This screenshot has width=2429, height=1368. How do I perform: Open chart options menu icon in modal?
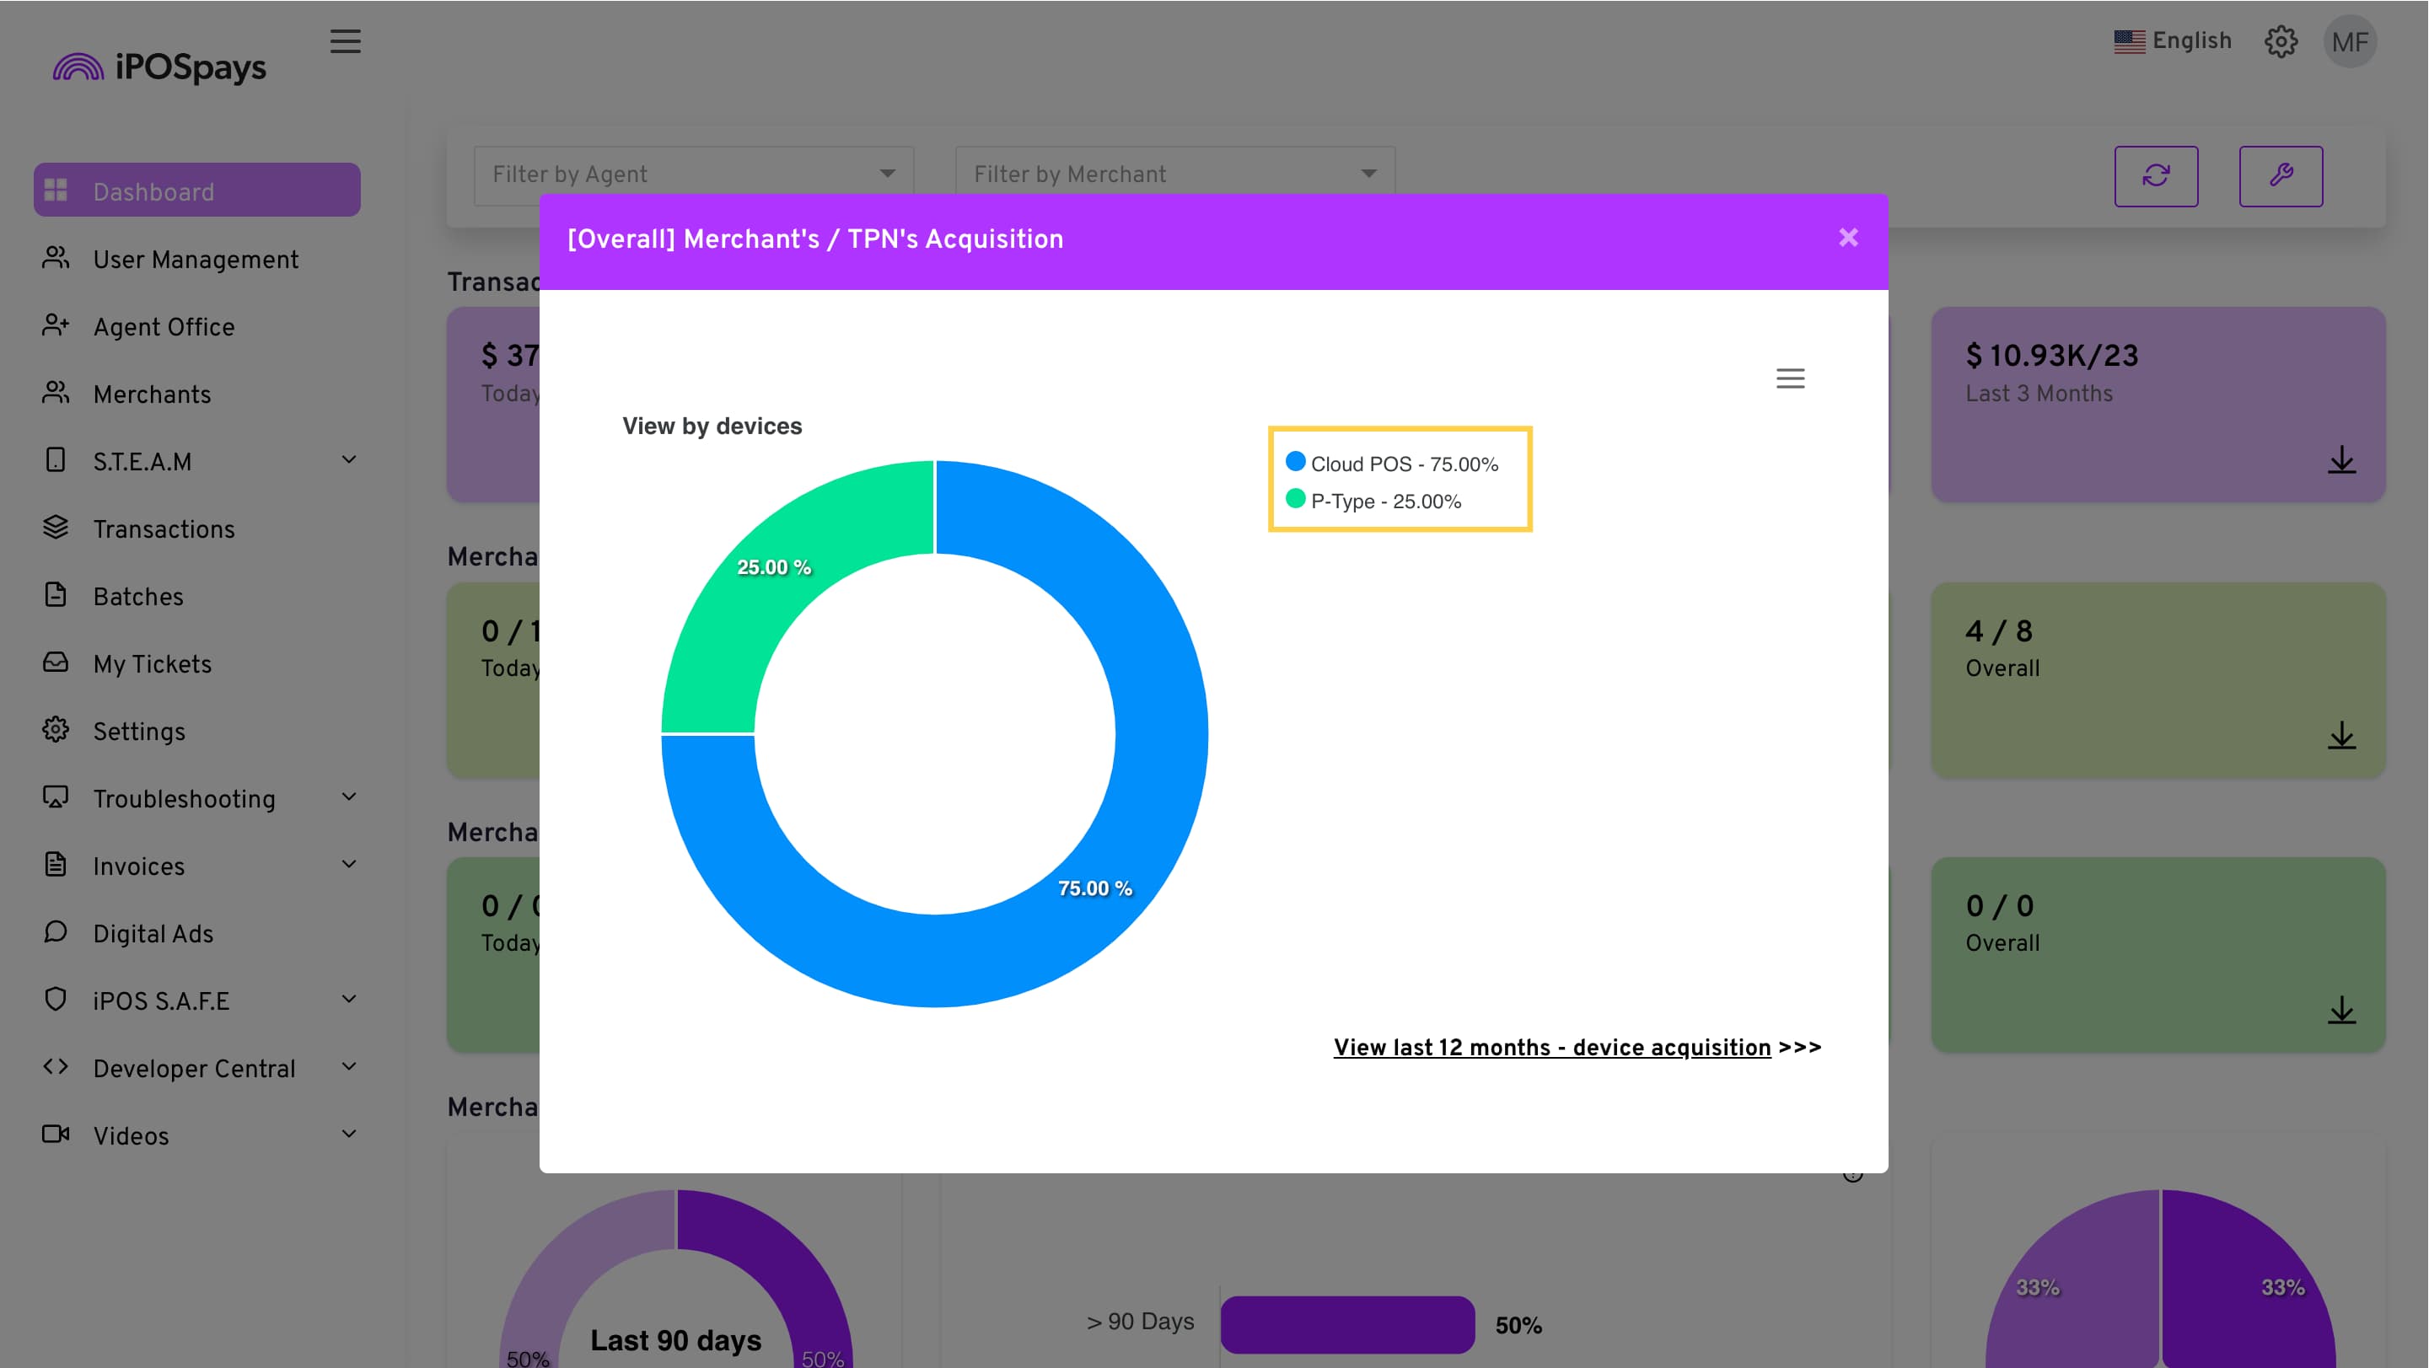pos(1790,378)
